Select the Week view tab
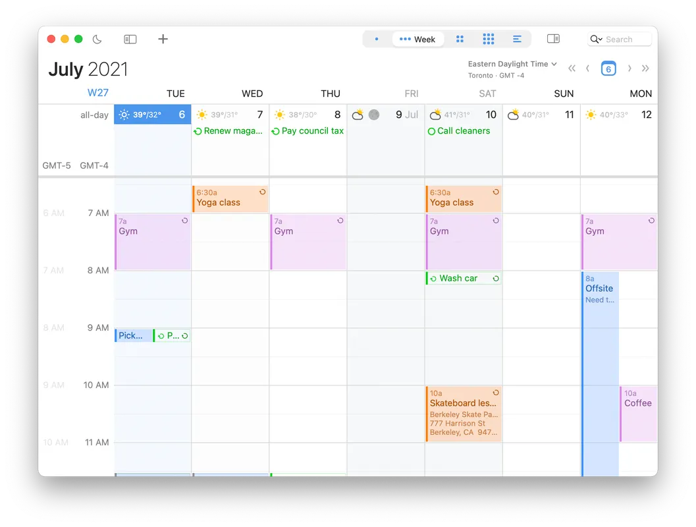Screen dimensions: 696x527 click(418, 39)
